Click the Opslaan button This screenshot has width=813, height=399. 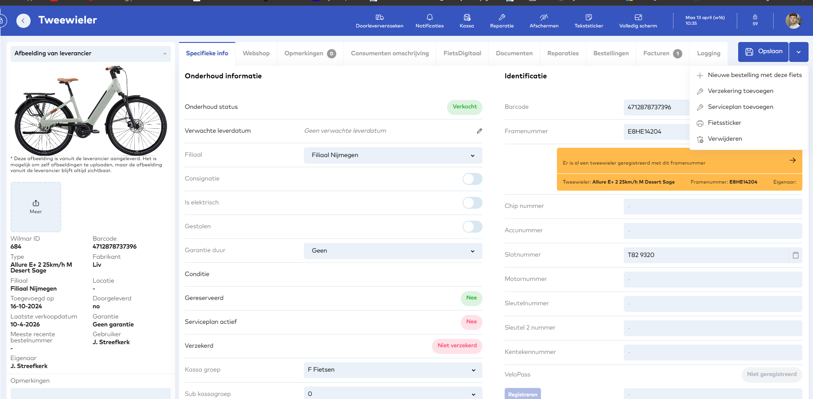point(763,52)
